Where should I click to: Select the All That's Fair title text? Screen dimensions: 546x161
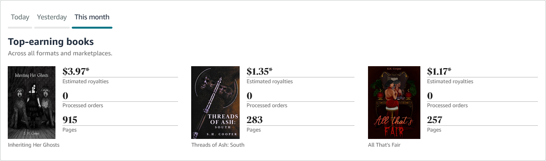(384, 145)
